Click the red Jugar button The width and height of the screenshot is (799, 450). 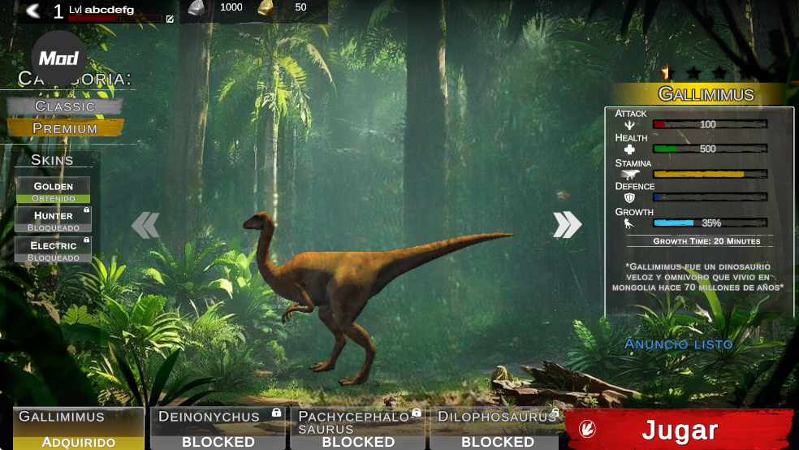[679, 429]
